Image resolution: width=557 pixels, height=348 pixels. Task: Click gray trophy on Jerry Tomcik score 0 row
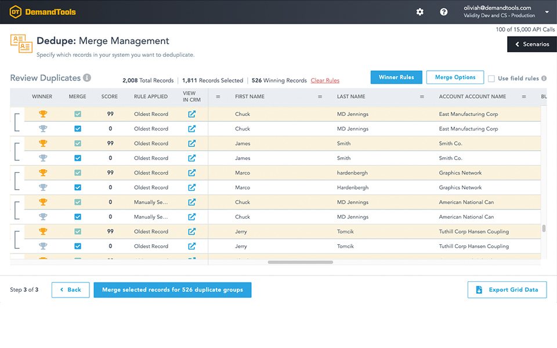tap(43, 246)
